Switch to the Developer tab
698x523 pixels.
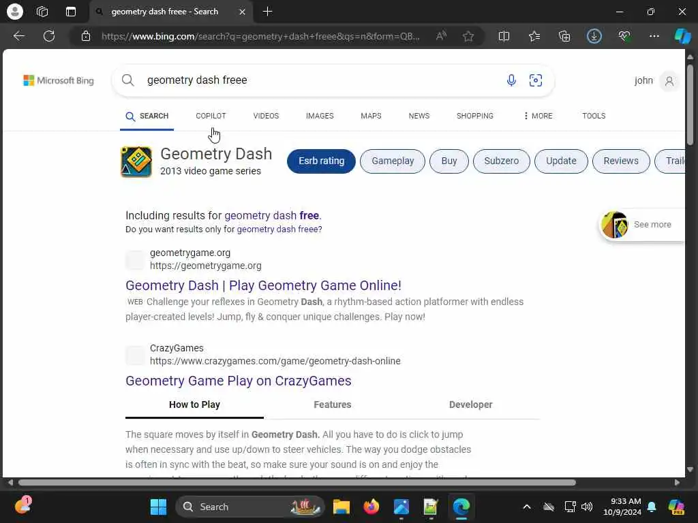coord(470,405)
